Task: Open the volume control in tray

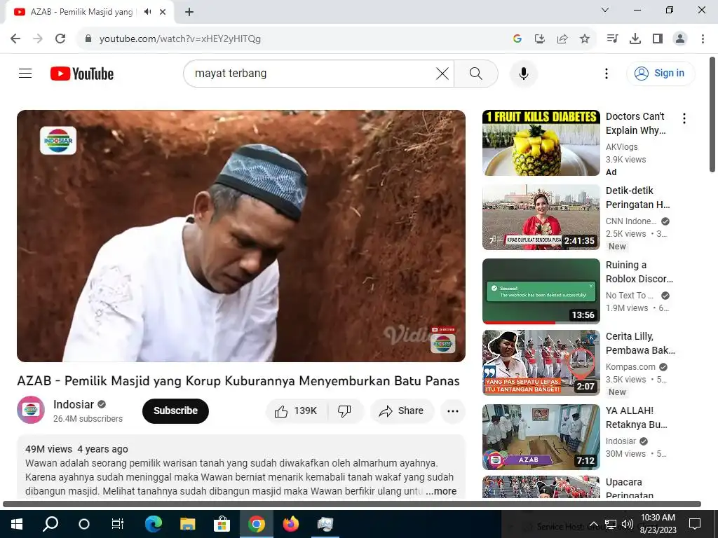Action: pos(628,524)
